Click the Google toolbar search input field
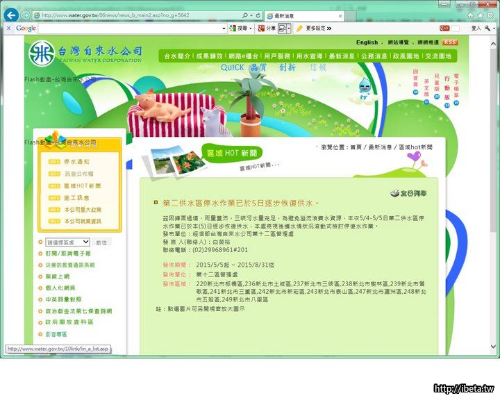The image size is (500, 398). [x=132, y=28]
